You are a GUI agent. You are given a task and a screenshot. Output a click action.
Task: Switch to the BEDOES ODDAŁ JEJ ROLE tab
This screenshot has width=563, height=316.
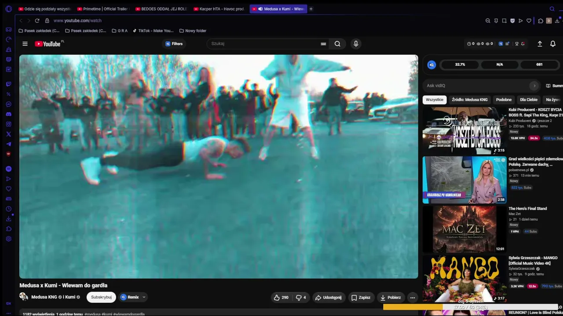pos(161,9)
